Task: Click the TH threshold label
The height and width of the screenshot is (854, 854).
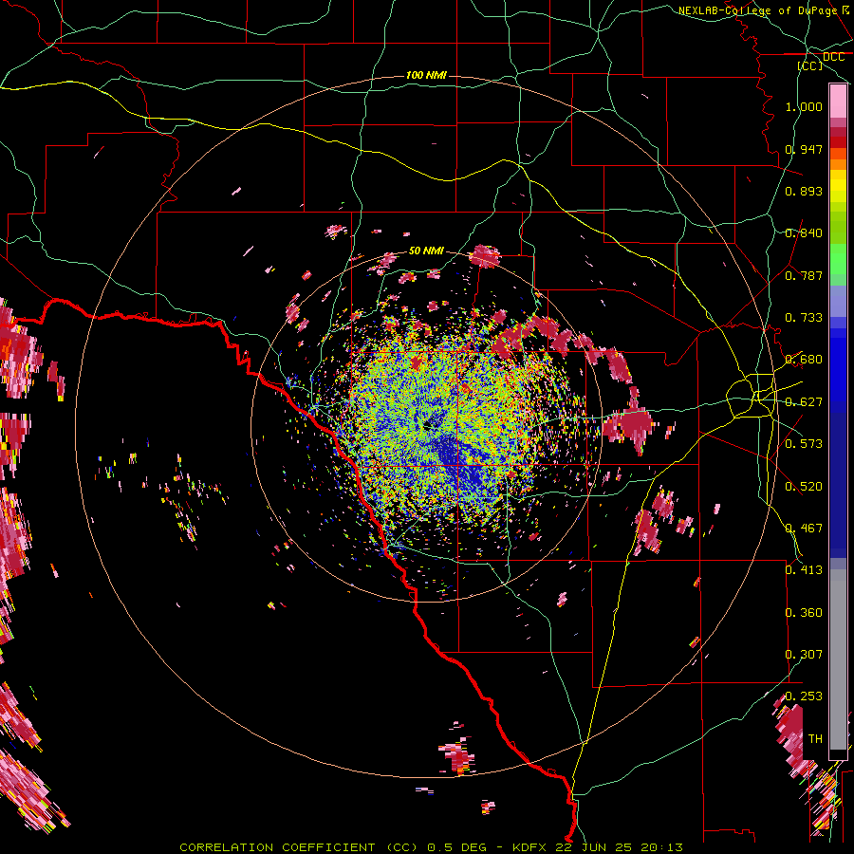Action: (815, 739)
